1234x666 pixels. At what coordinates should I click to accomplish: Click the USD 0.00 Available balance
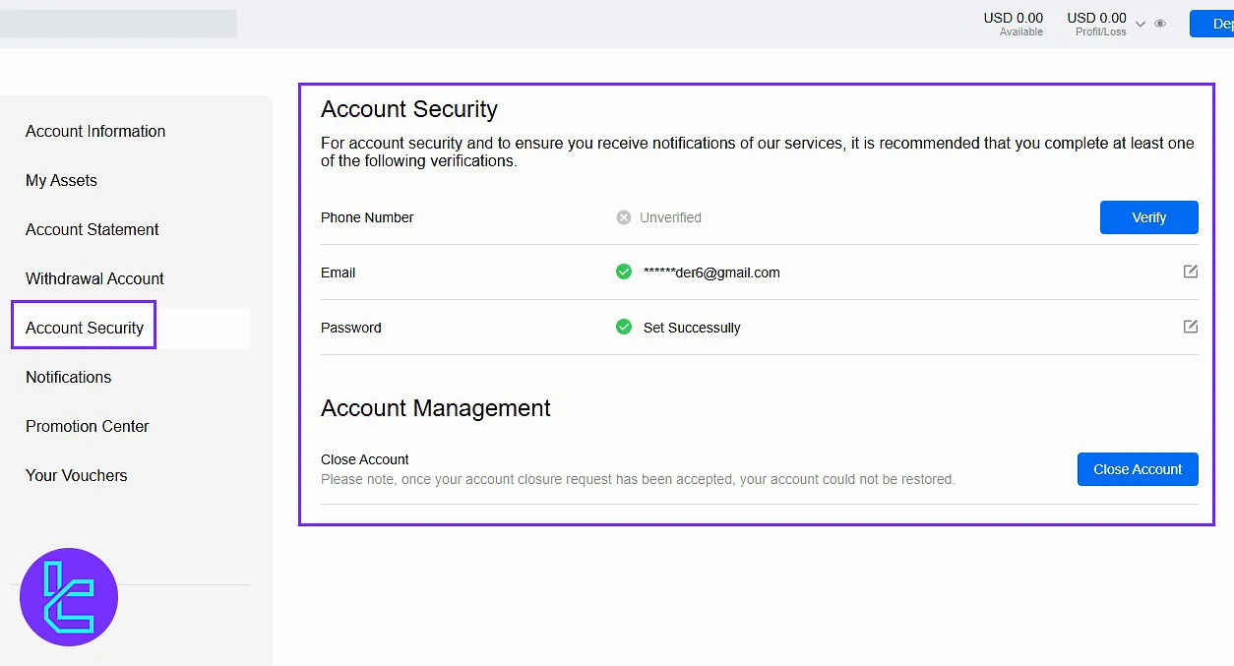[x=1013, y=24]
